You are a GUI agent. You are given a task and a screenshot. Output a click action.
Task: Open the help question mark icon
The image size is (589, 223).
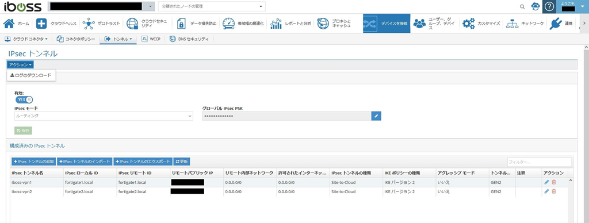pos(549,6)
